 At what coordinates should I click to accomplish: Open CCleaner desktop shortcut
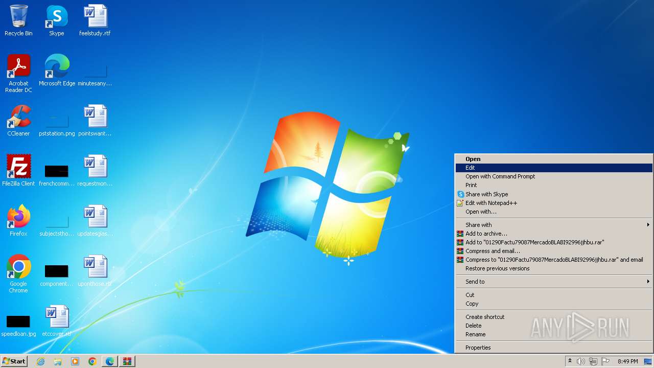coord(18,121)
